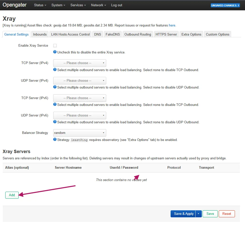Click the Save & Apply button

coord(183,214)
